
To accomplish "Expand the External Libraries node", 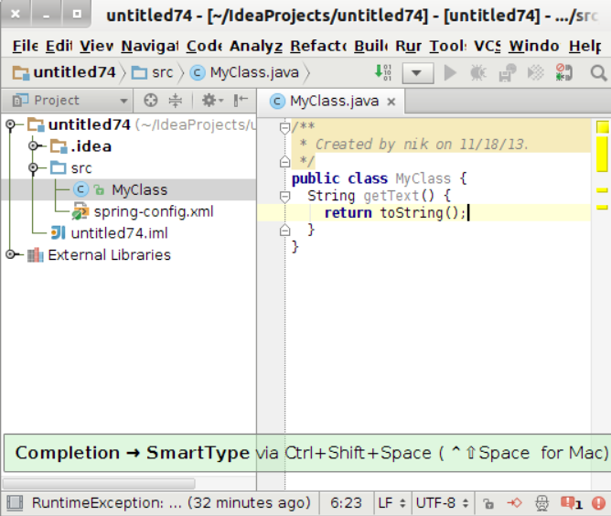I will (x=11, y=254).
